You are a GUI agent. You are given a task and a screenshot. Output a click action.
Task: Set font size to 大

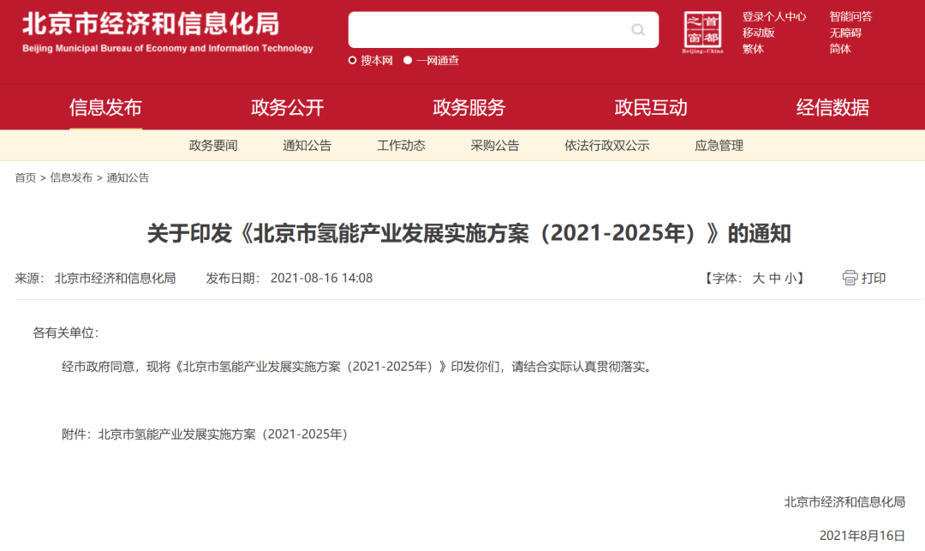(x=759, y=278)
